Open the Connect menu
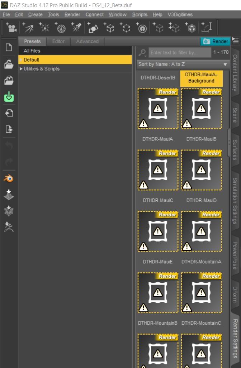Viewport: 241px width, 368px height. (94, 15)
